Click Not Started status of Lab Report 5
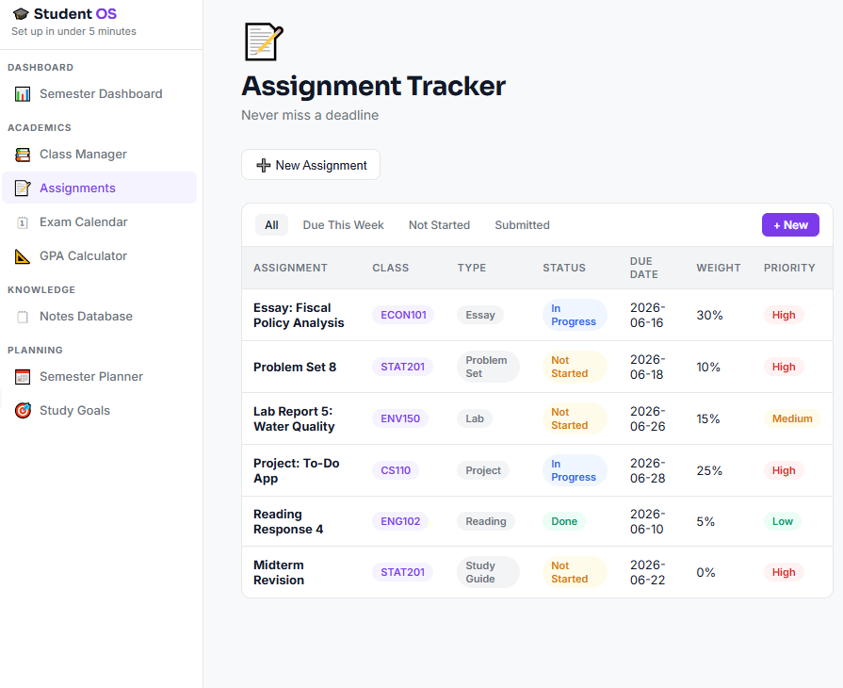The image size is (843, 688). [x=575, y=418]
